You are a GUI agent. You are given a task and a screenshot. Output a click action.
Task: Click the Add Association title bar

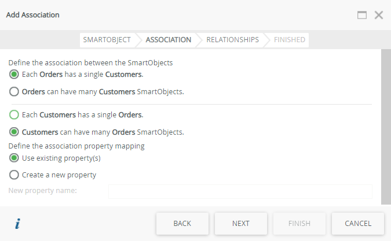coord(174,15)
